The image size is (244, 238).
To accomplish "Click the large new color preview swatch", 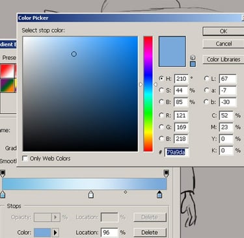I will [x=172, y=51].
